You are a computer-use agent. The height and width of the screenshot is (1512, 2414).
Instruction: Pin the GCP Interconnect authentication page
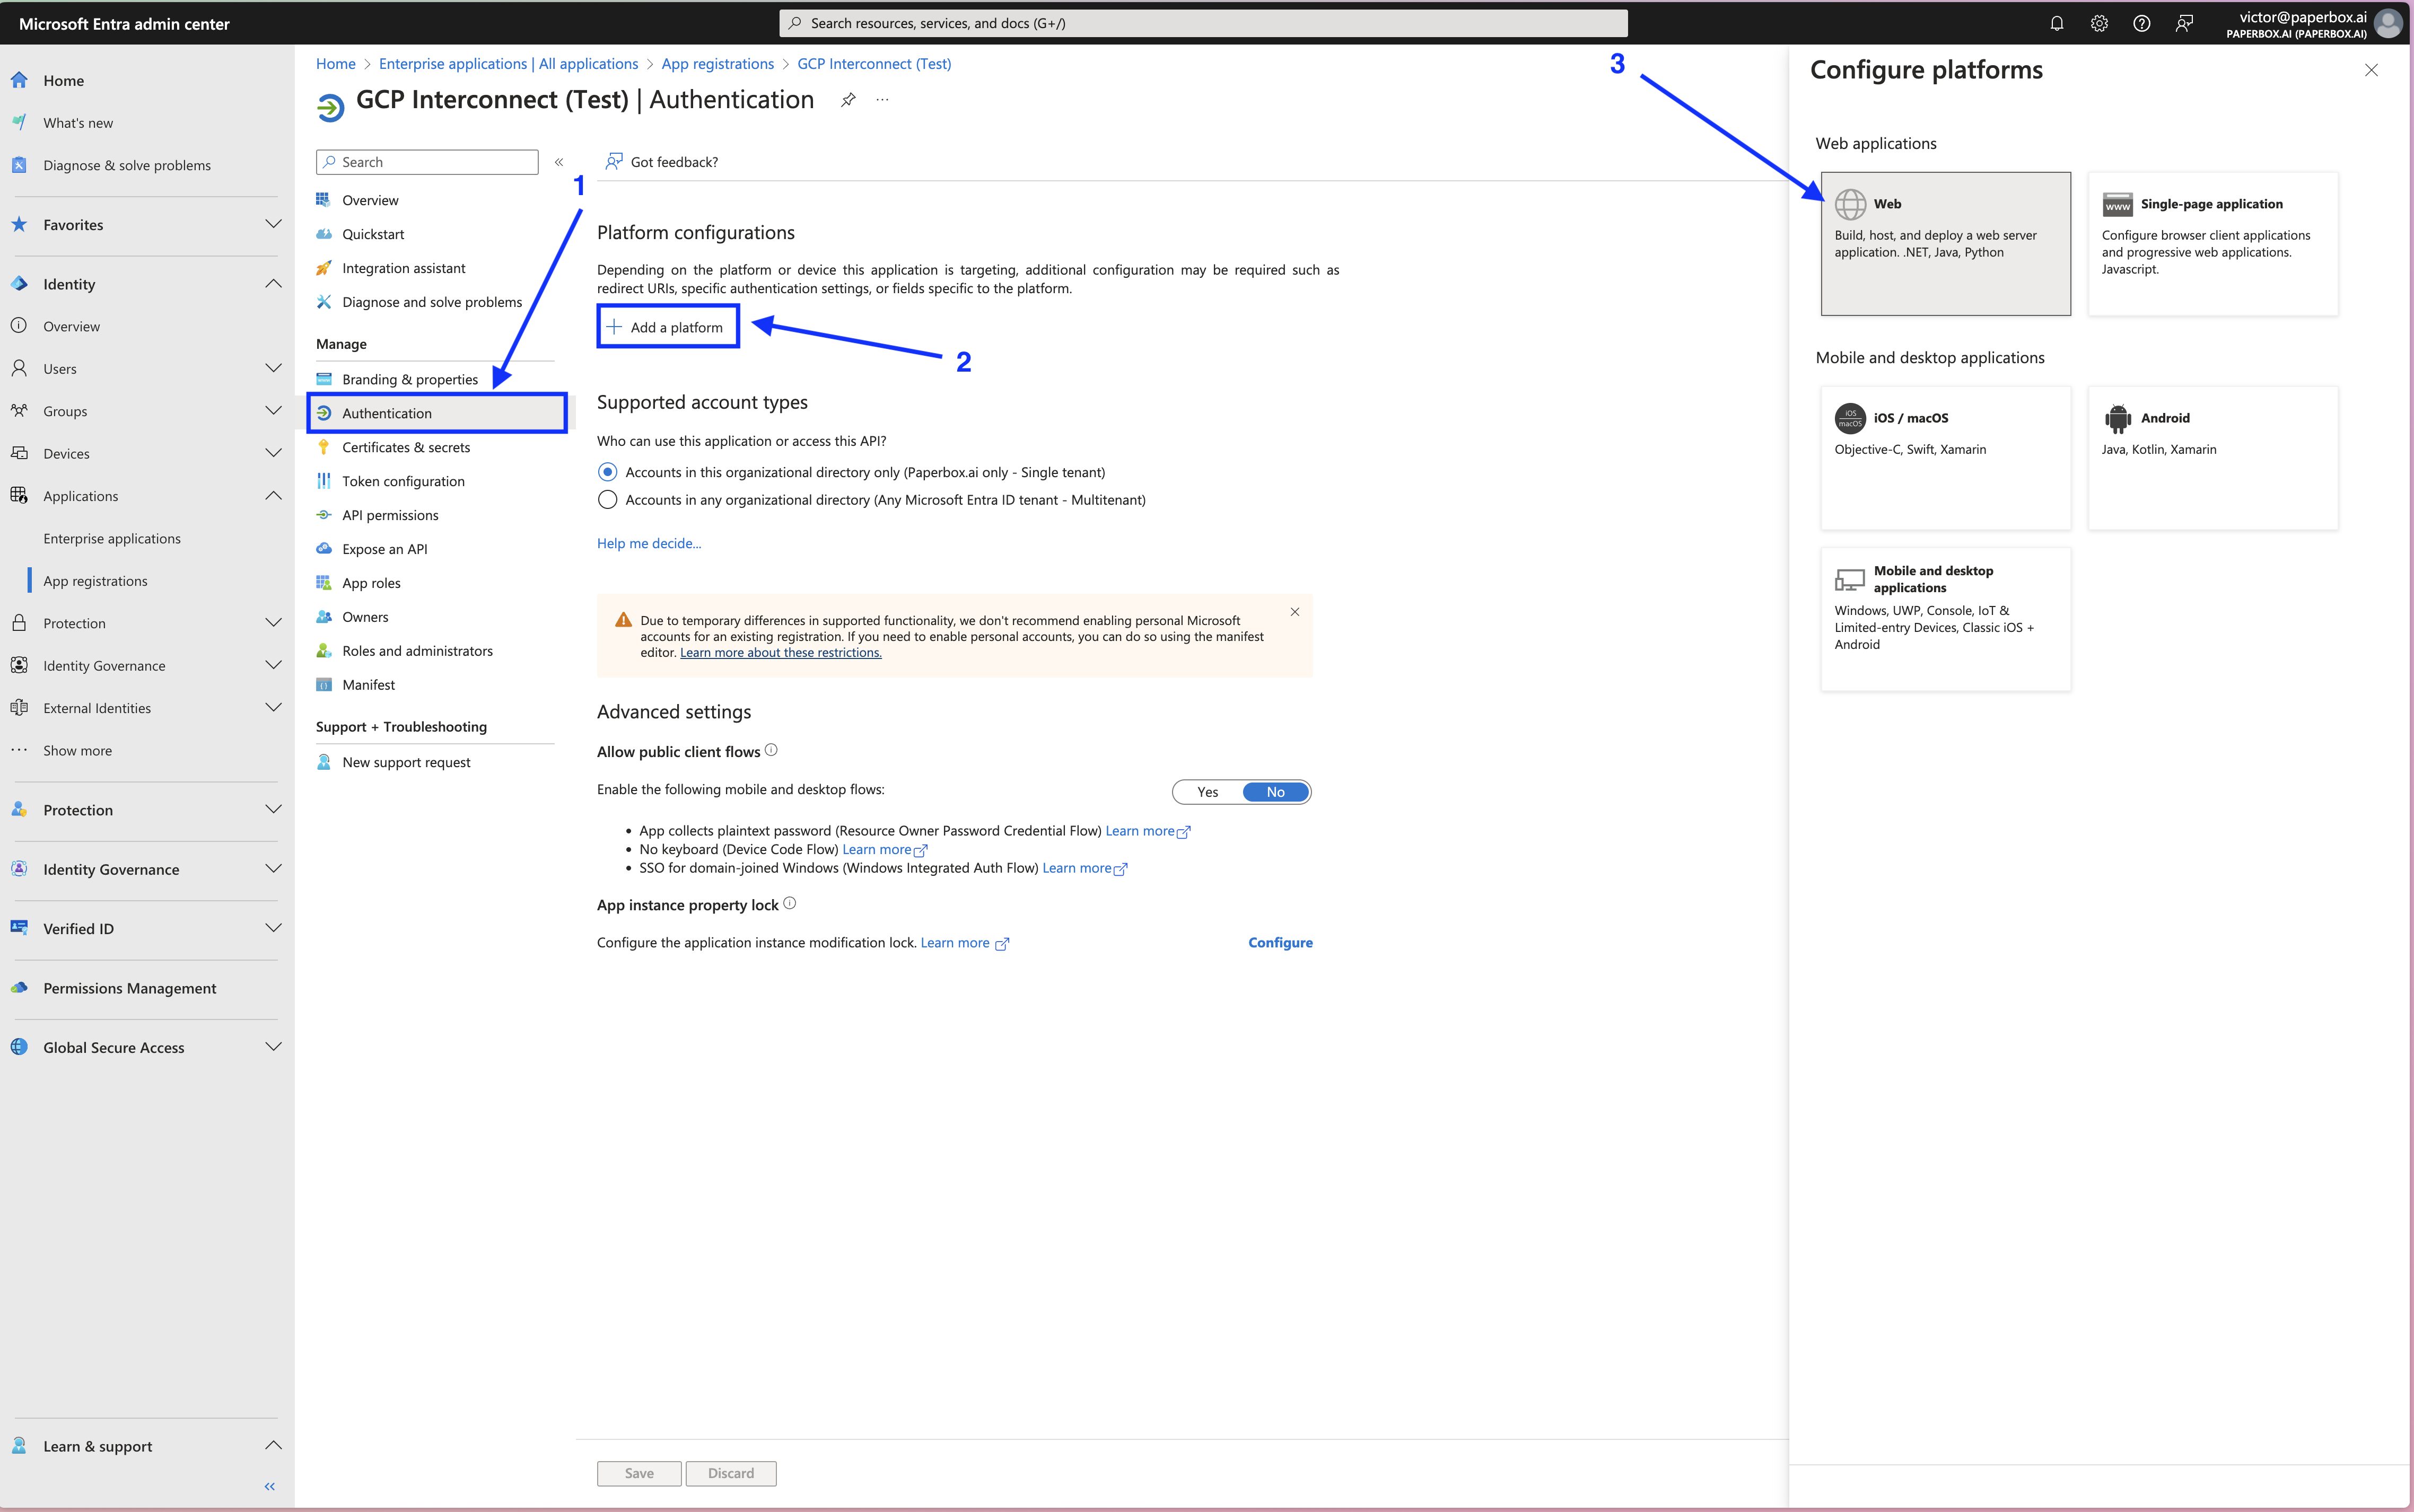848,99
